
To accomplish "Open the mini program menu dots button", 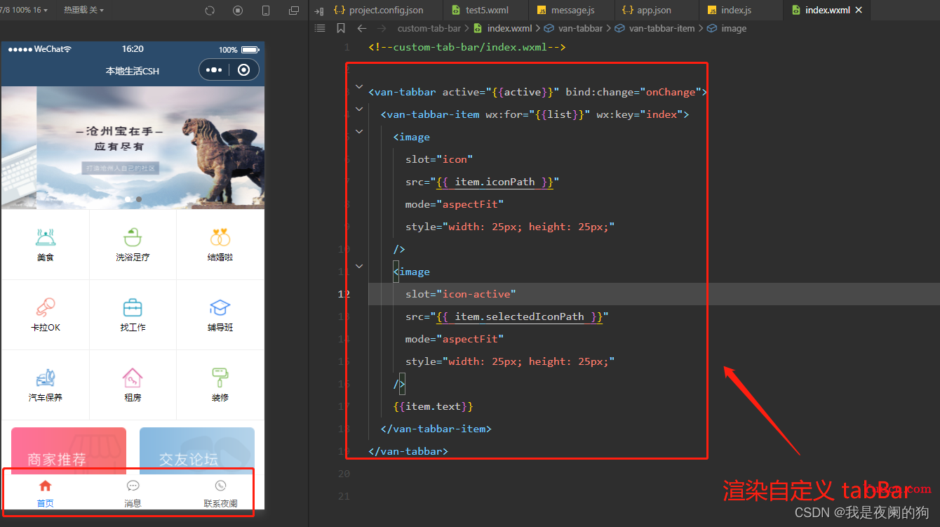I will pyautogui.click(x=215, y=70).
